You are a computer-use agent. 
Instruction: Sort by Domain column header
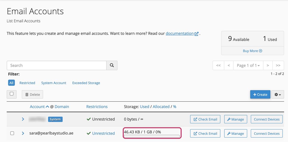[62, 107]
